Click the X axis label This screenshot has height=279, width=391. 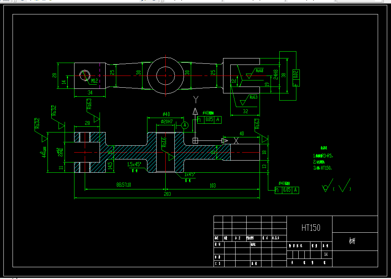pyautogui.click(x=236, y=141)
